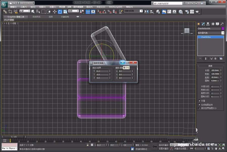Enable the 真实世界贴图大小 checkbox
227x152 pixels.
pos(200,108)
